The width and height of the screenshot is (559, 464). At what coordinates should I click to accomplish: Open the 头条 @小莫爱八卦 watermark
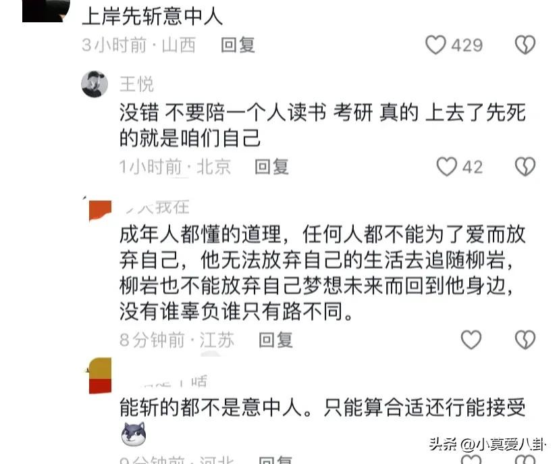[487, 444]
